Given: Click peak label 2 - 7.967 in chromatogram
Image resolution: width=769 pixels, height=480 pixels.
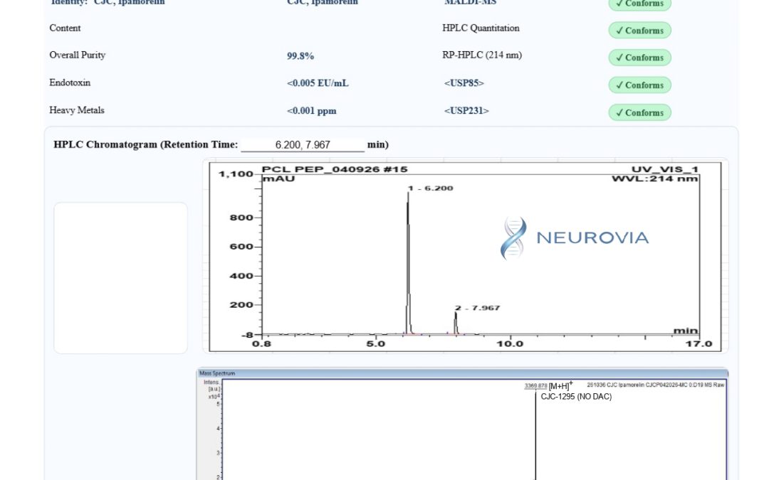Looking at the screenshot, I should [x=477, y=308].
